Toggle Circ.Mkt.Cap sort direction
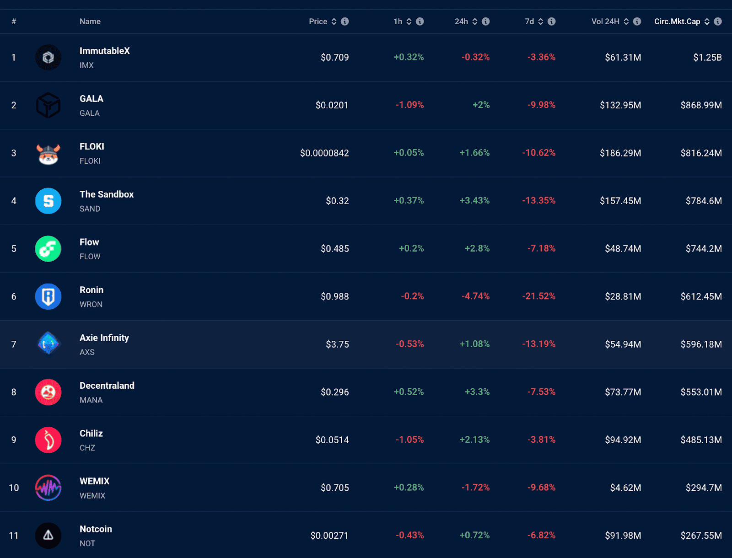The width and height of the screenshot is (732, 558). click(x=707, y=21)
